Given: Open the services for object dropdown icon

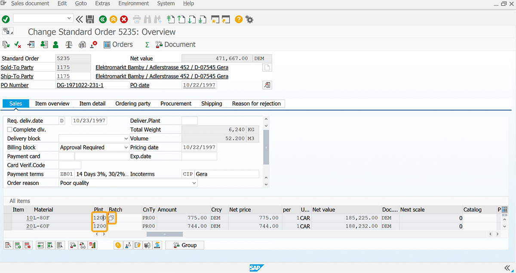Looking at the screenshot, I should pyautogui.click(x=8, y=31).
